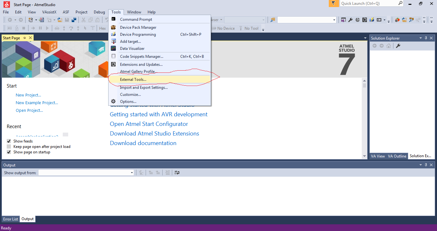The width and height of the screenshot is (437, 231).
Task: Click Download Atmel Studio Extensions link
Action: click(154, 133)
